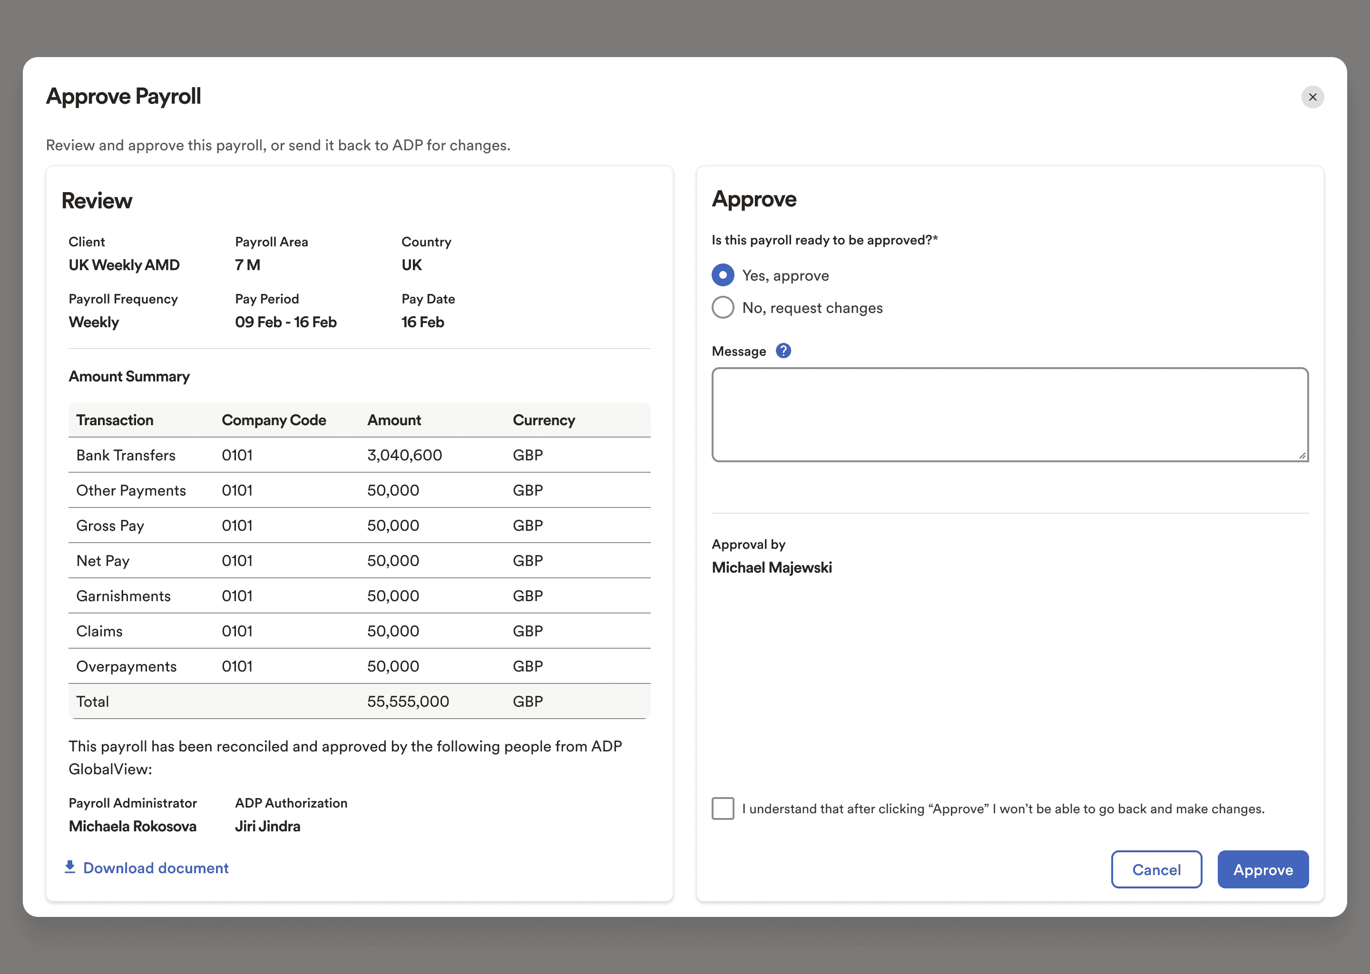Check the I understand confirmation checkbox
The height and width of the screenshot is (974, 1370).
[723, 808]
